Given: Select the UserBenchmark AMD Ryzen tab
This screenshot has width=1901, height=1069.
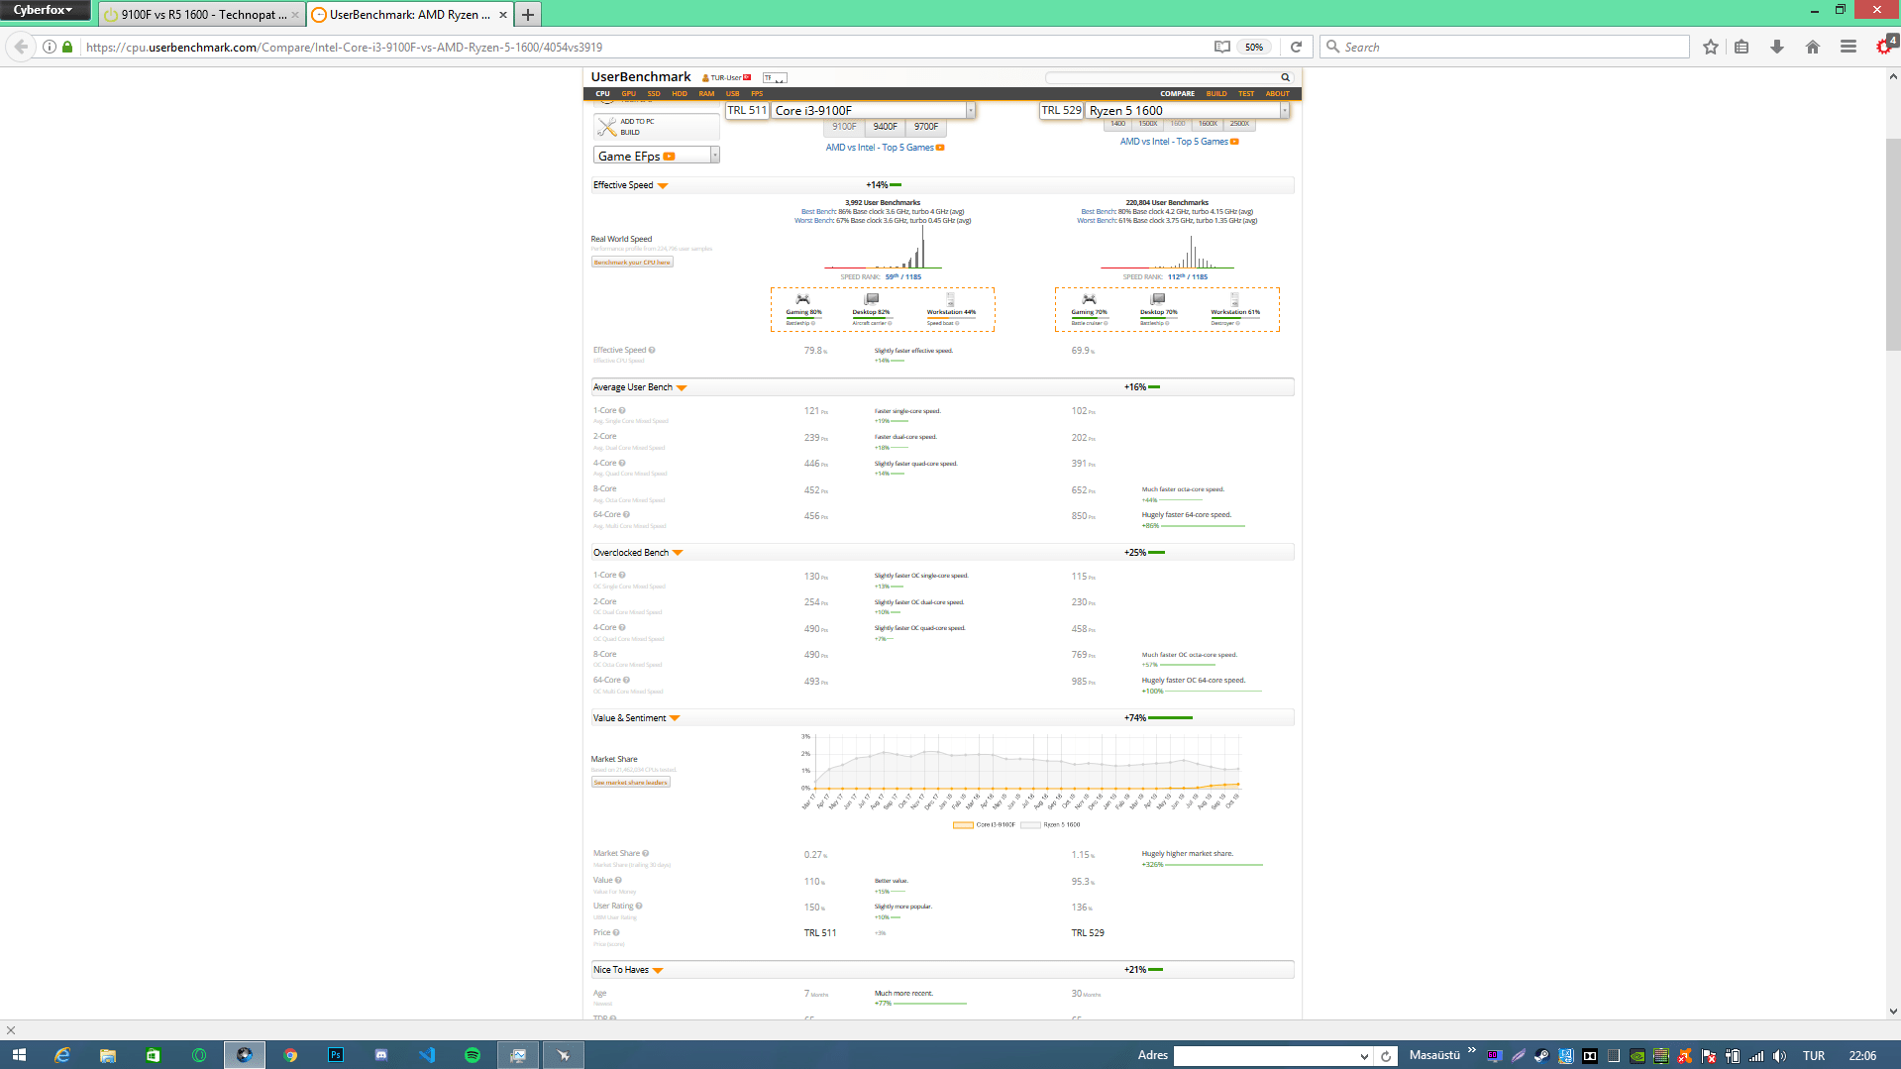Looking at the screenshot, I should 409,15.
